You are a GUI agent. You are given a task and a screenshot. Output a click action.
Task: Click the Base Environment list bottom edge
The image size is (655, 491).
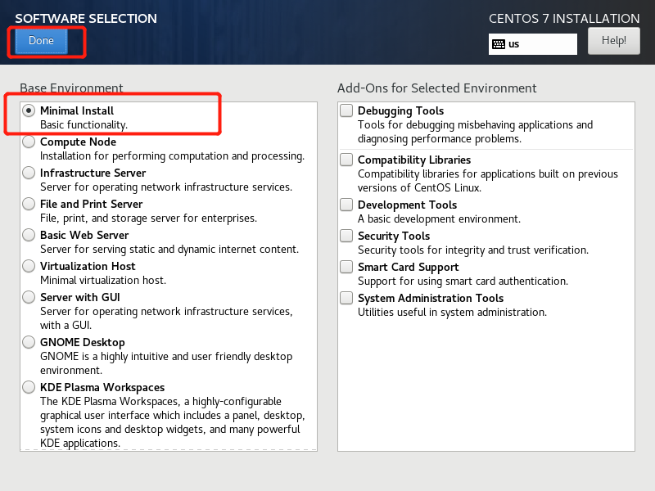point(169,449)
